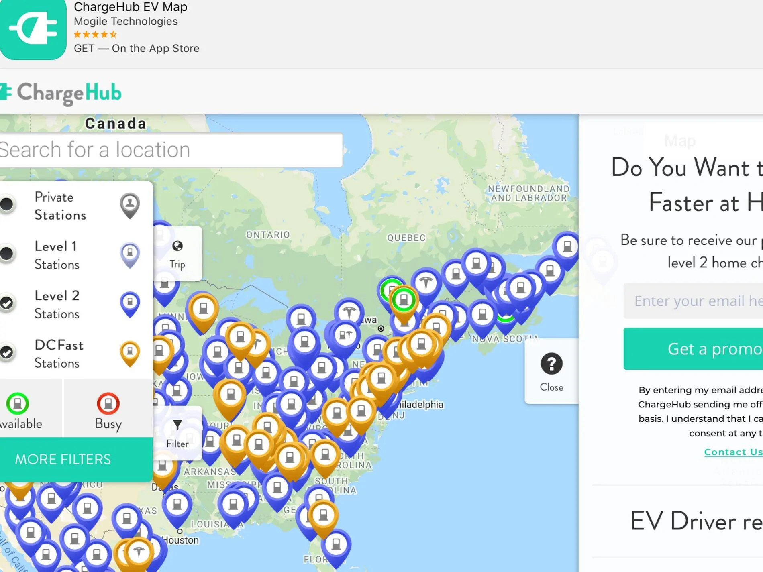
Task: Click Enter your email field
Action: [693, 301]
